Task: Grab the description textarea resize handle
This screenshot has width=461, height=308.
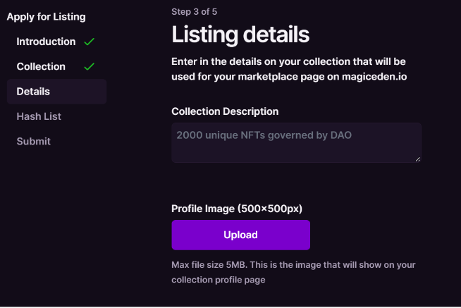Action: [417, 159]
